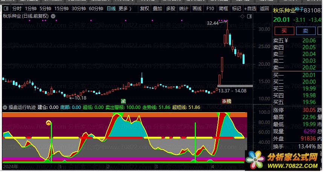Click 换手 value 13.44%

pos(307,146)
